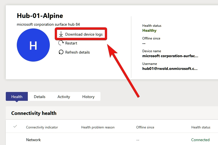This screenshot has width=218, height=145.
Task: Click the Username label
Action: (149, 64)
